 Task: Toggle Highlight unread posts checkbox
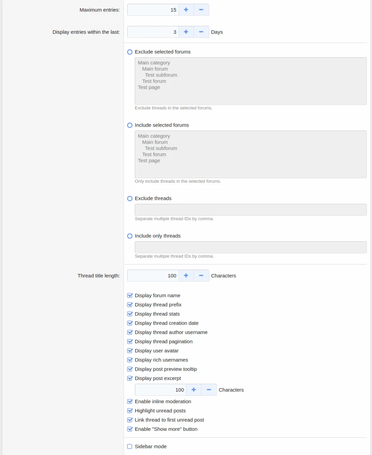coord(130,411)
